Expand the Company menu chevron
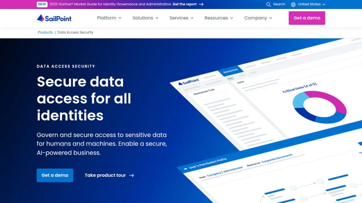This screenshot has width=362, height=203. click(270, 18)
